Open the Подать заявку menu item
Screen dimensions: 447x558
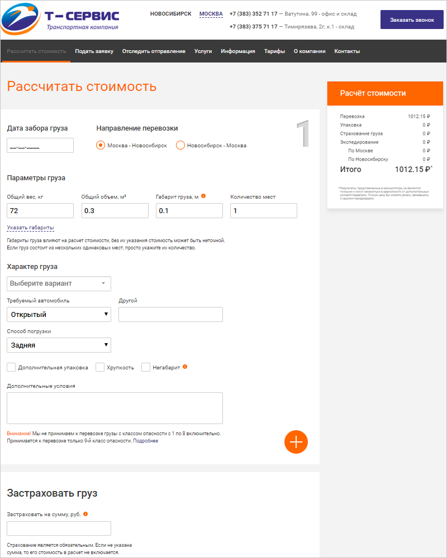click(x=94, y=51)
